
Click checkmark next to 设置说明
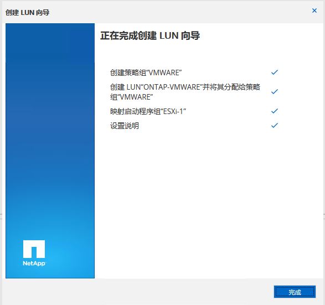[275, 125]
